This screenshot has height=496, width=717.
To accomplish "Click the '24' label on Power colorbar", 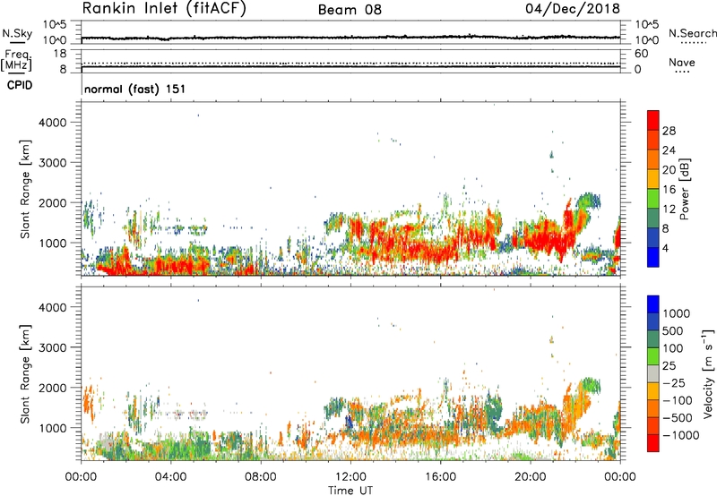I will coord(669,150).
